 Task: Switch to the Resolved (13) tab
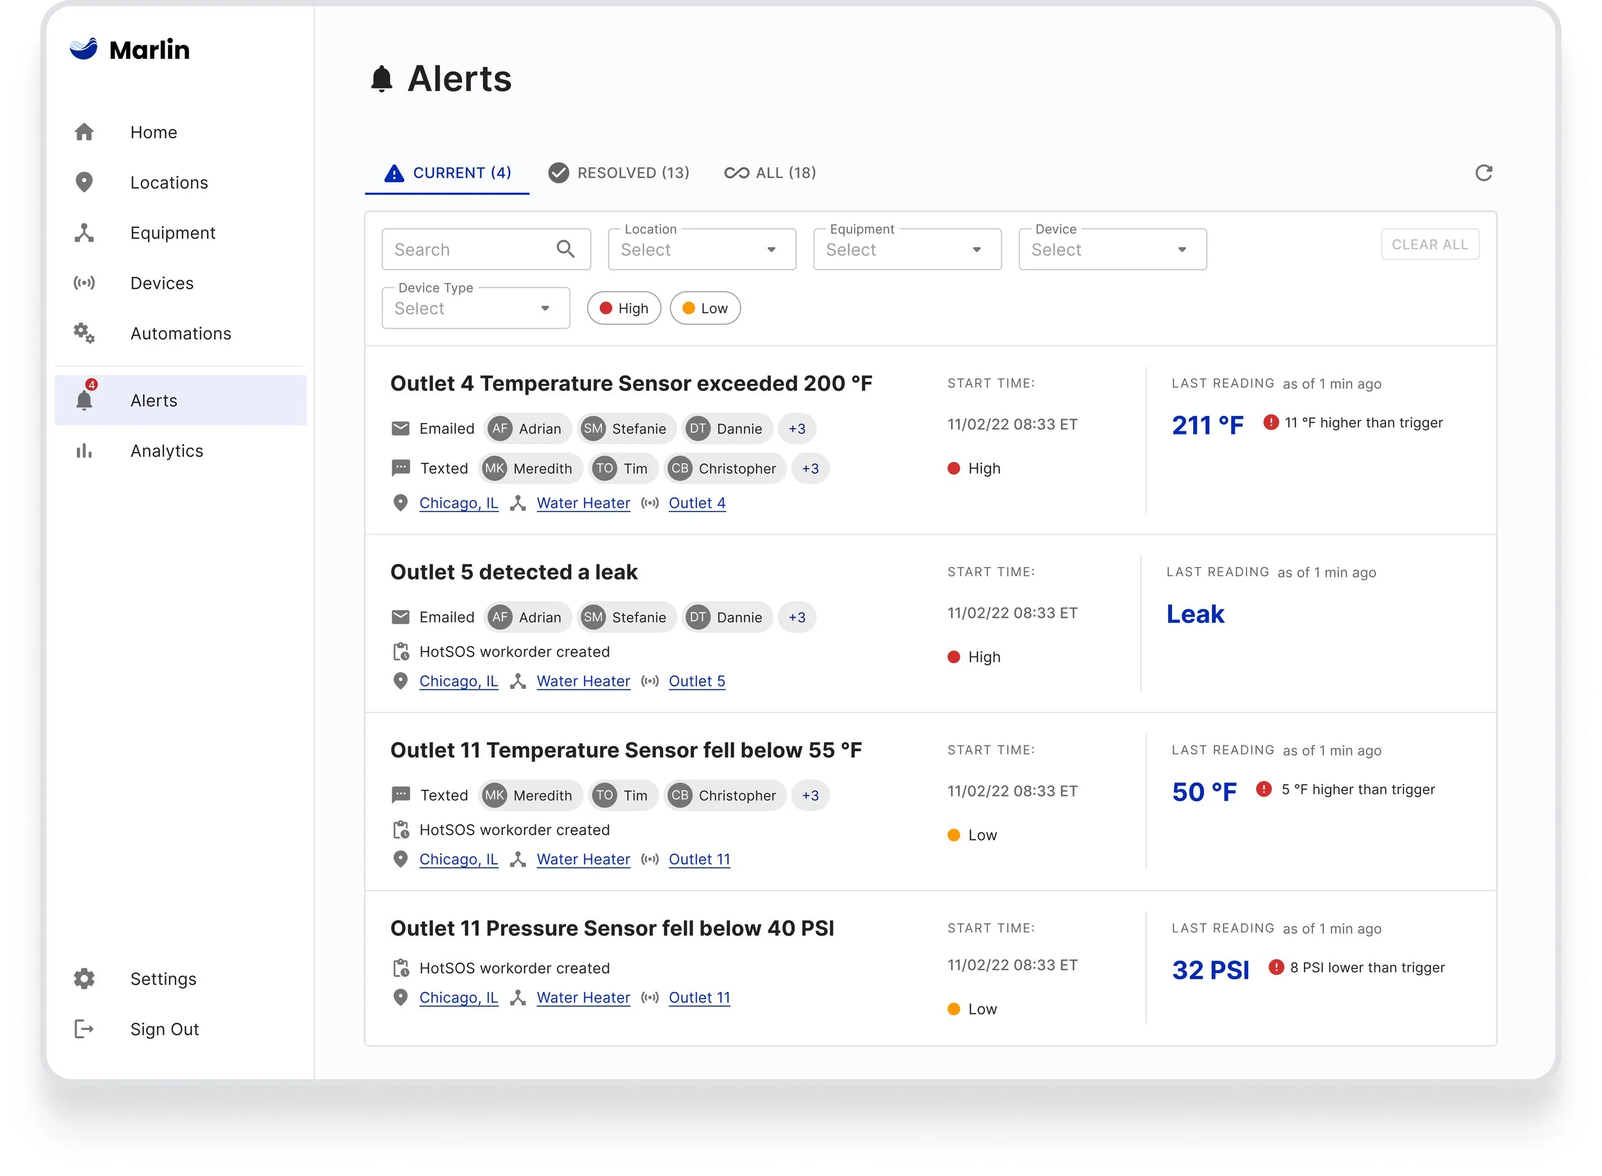click(618, 173)
